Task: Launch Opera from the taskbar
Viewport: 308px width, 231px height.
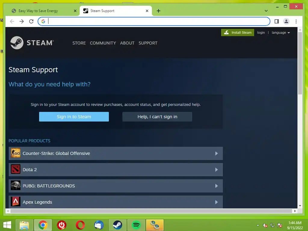Action: (80, 225)
